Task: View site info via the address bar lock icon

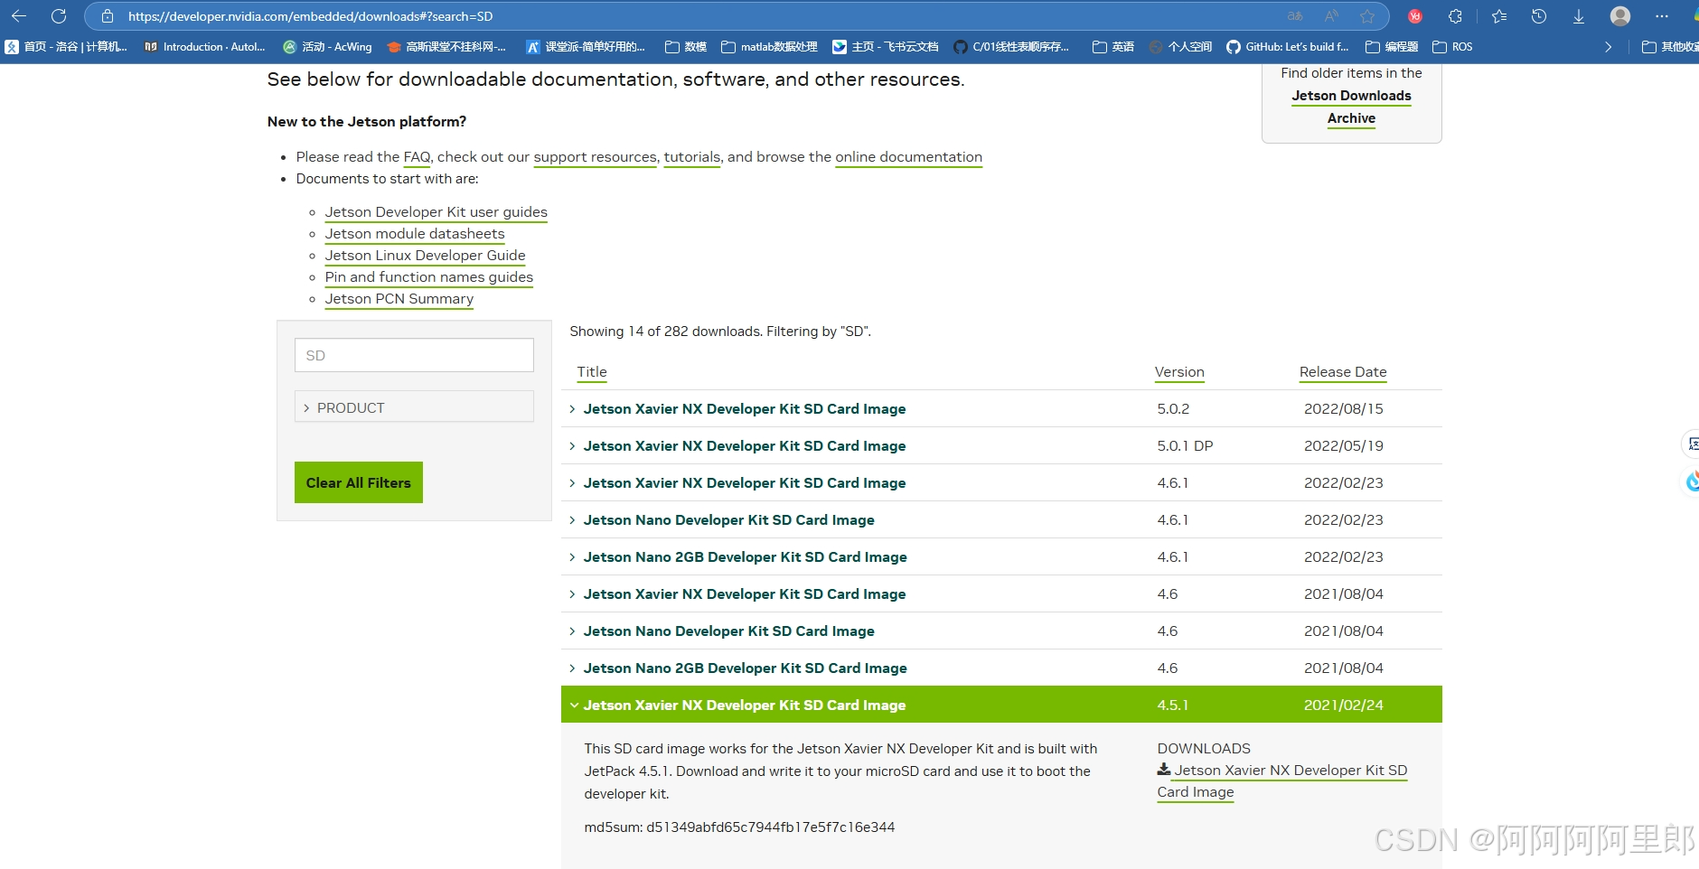Action: pos(108,16)
